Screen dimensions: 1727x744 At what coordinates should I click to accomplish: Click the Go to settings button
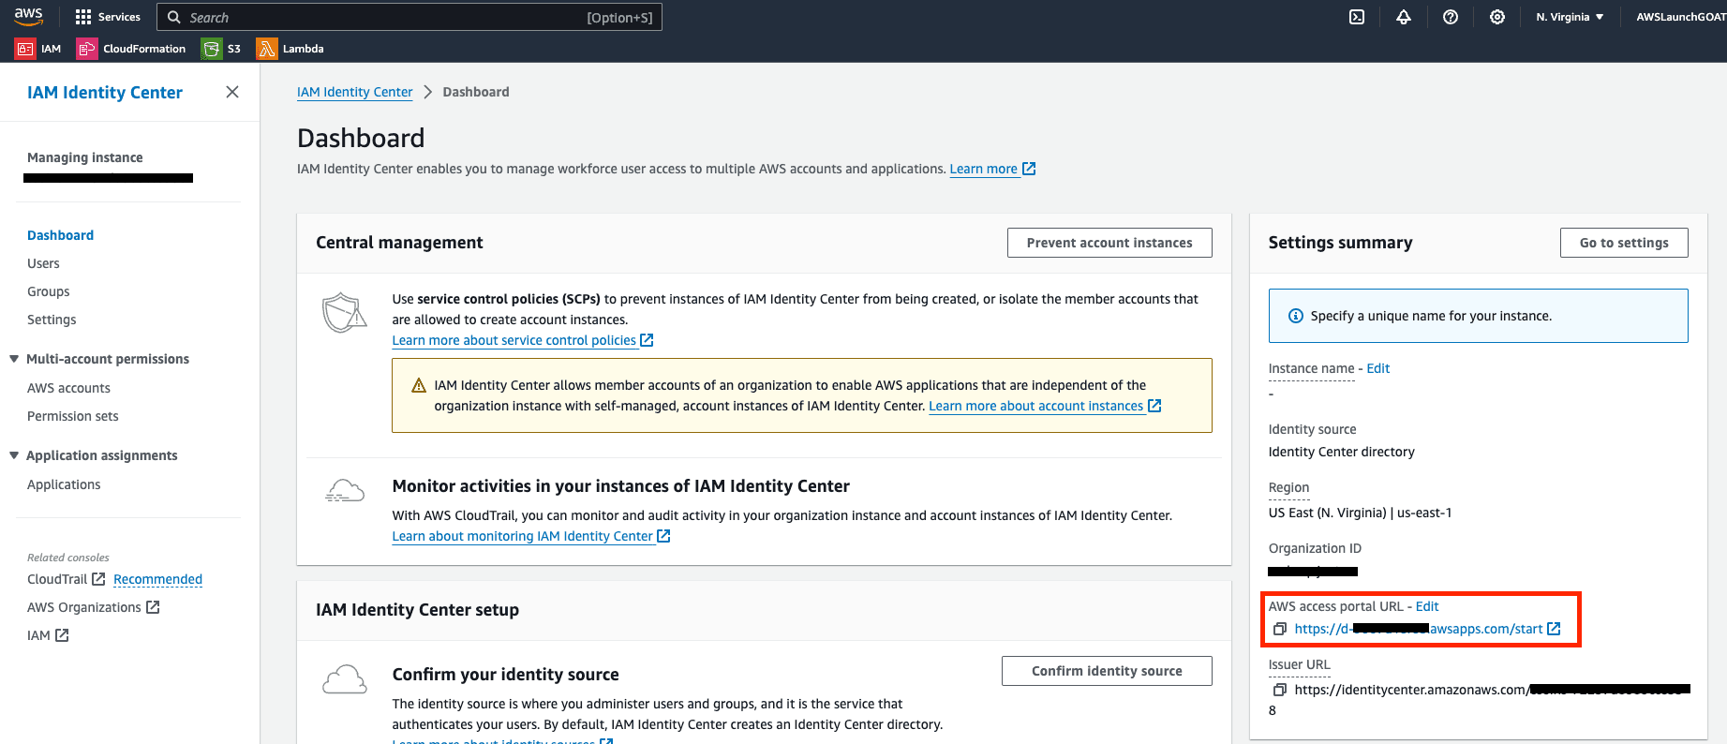click(x=1623, y=242)
